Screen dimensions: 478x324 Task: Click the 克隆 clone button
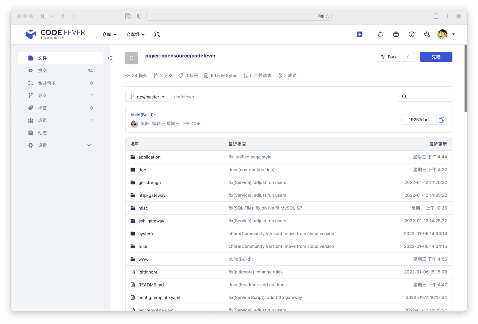(x=436, y=57)
